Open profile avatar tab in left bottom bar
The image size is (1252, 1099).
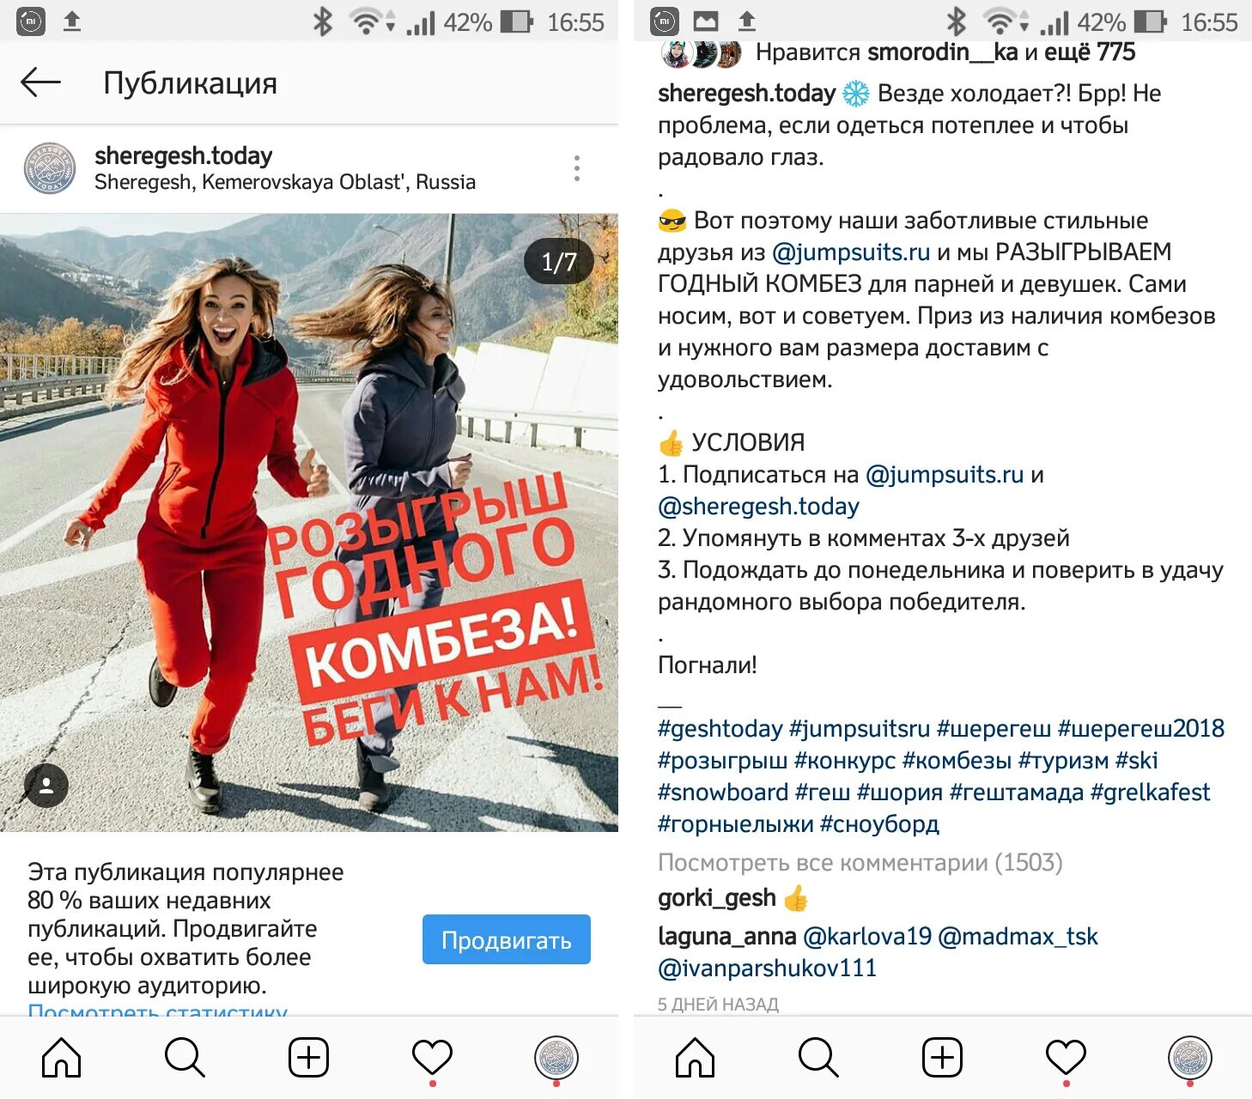click(556, 1057)
